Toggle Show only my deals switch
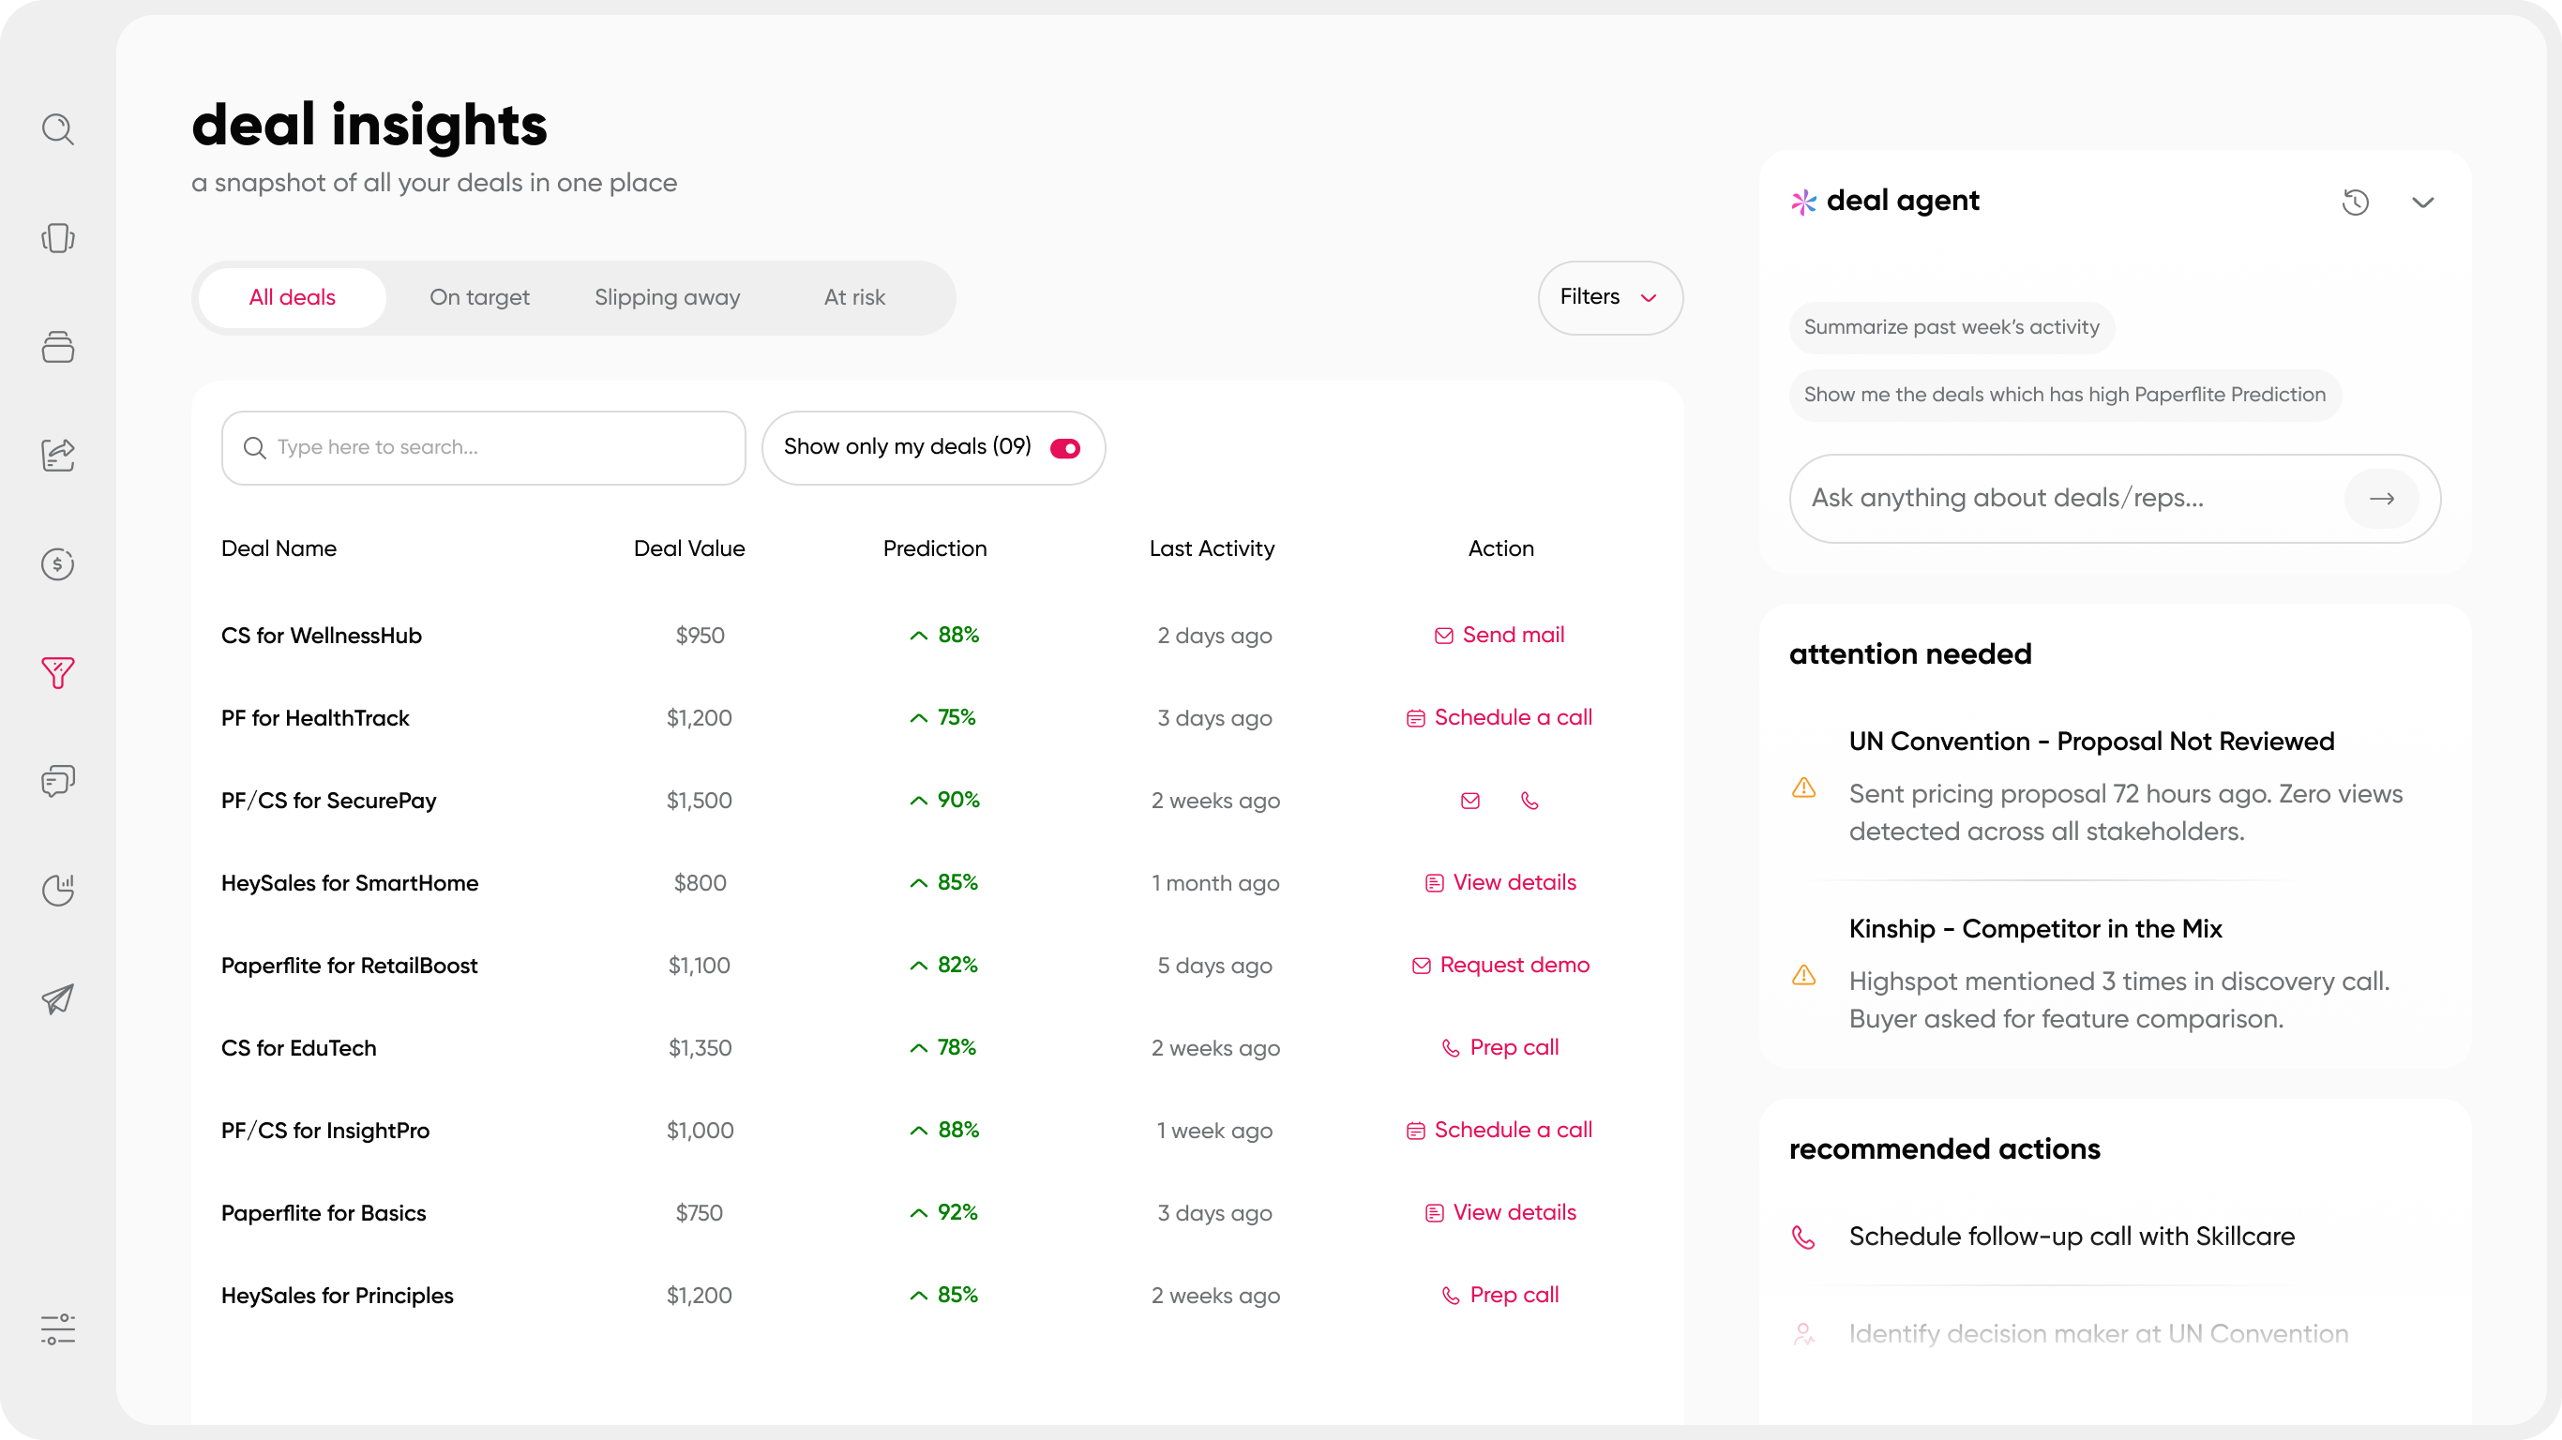 pos(1065,448)
